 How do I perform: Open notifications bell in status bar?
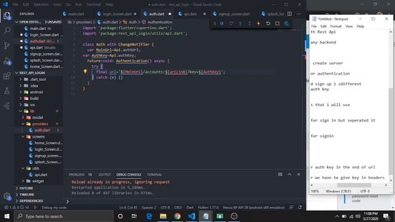pyautogui.click(x=300, y=207)
